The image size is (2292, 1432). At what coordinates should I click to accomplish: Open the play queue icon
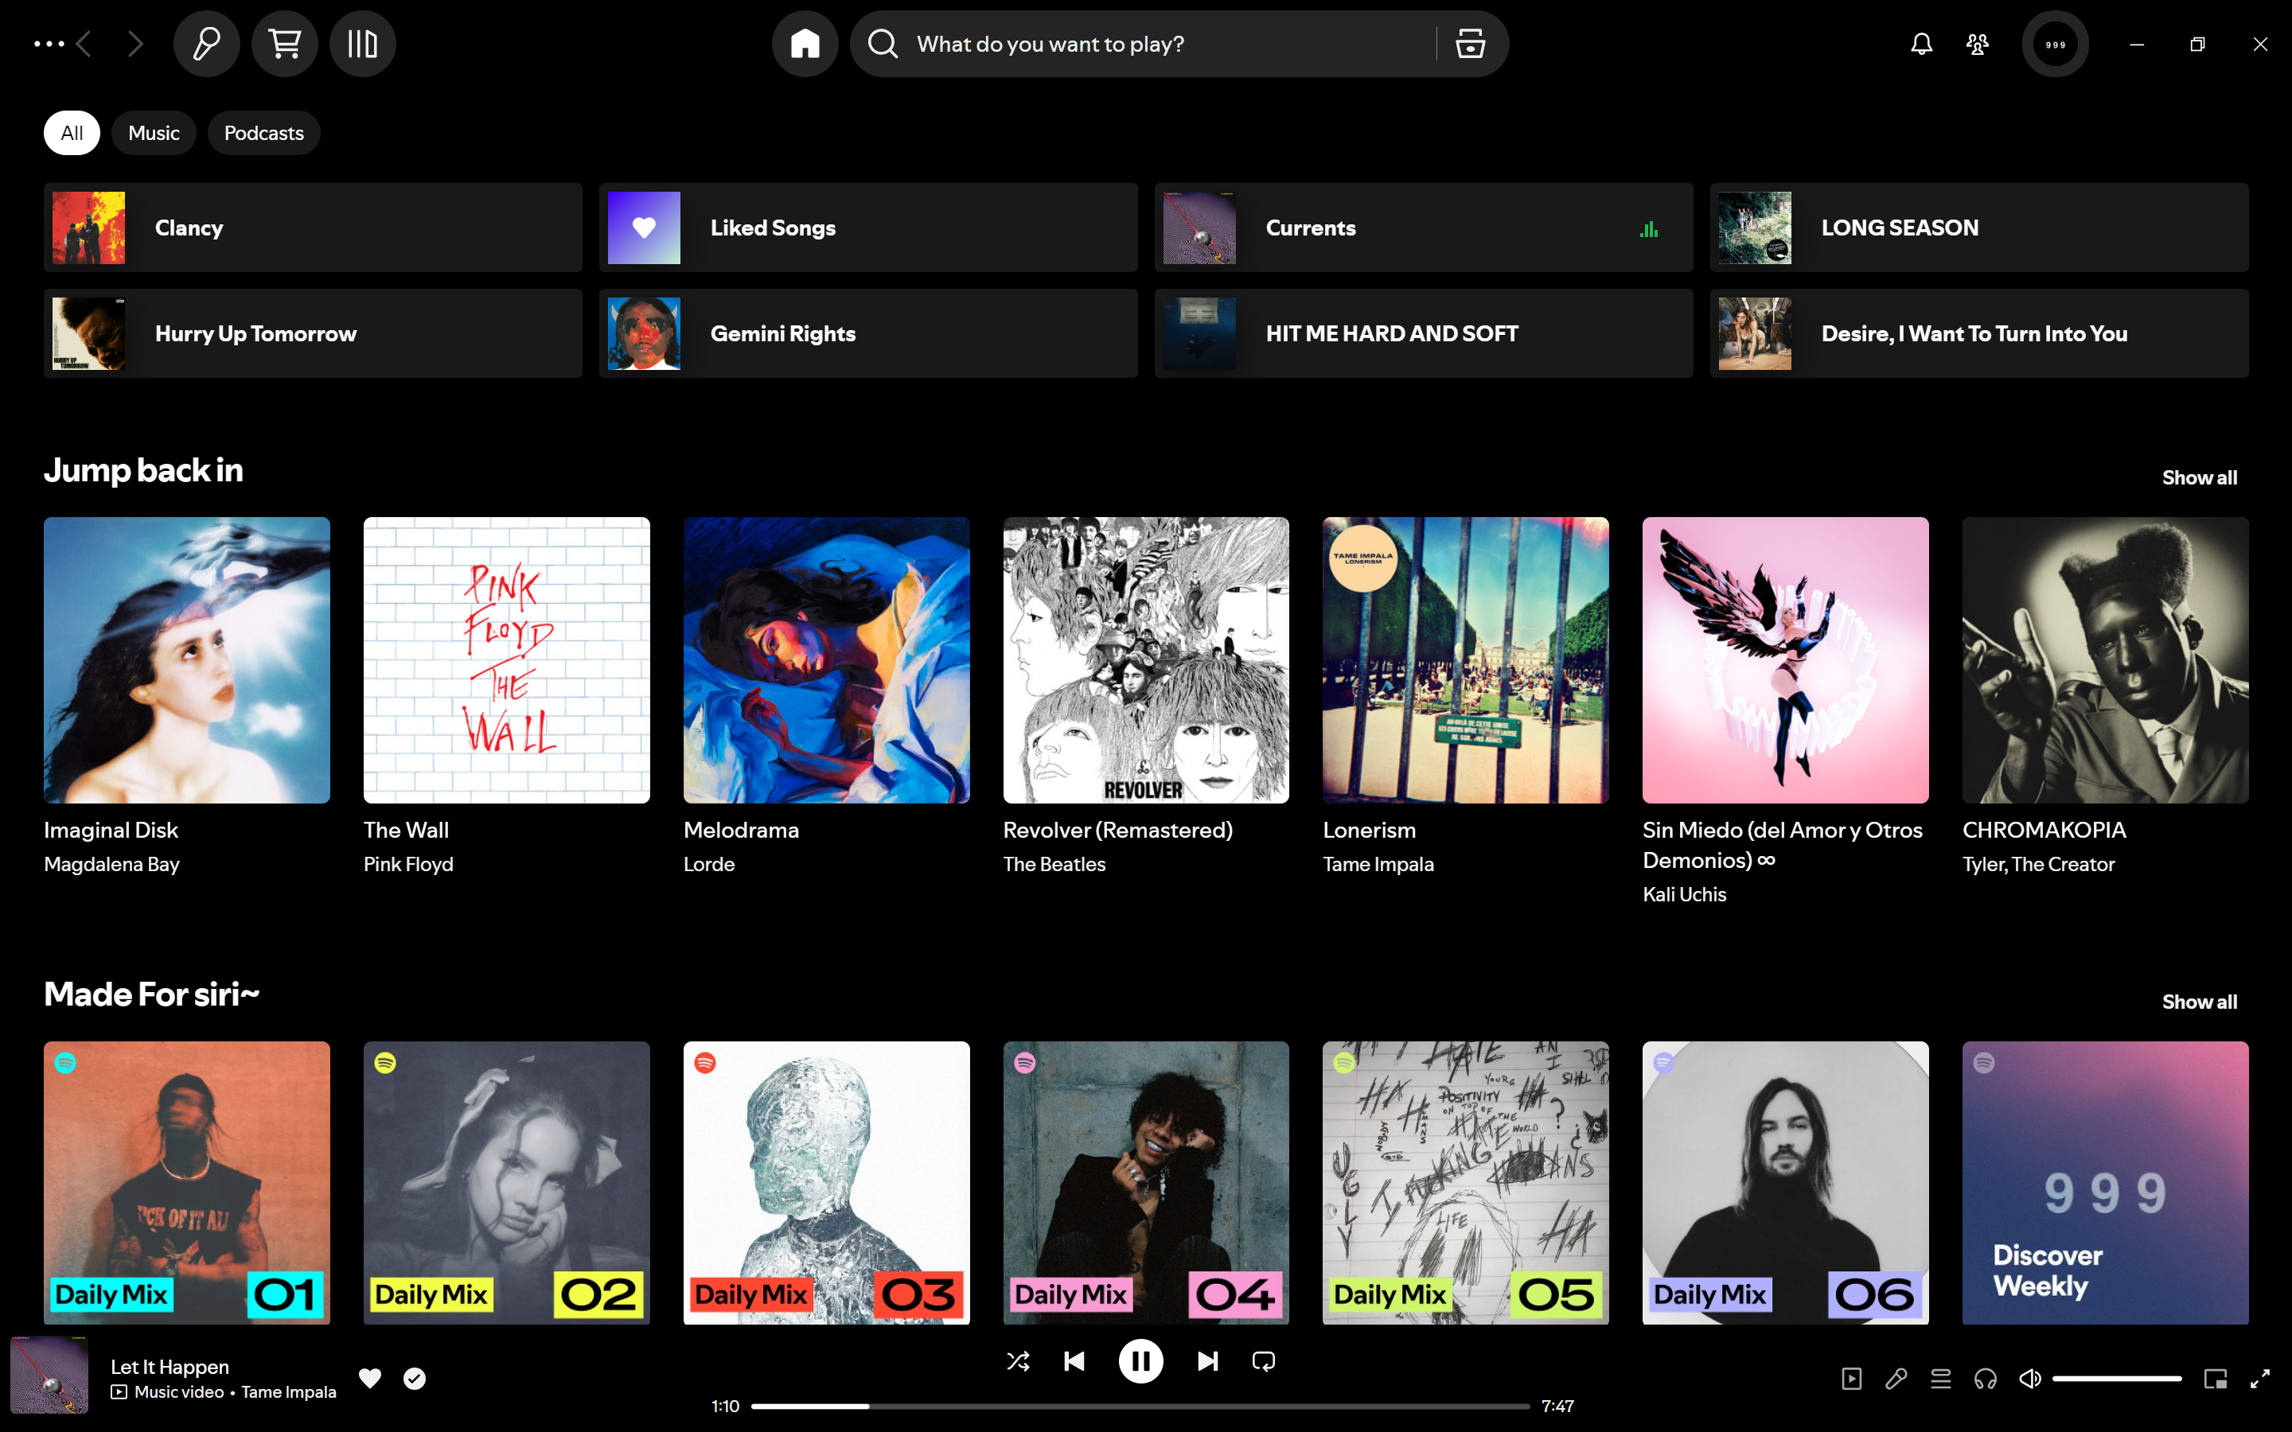[1940, 1379]
